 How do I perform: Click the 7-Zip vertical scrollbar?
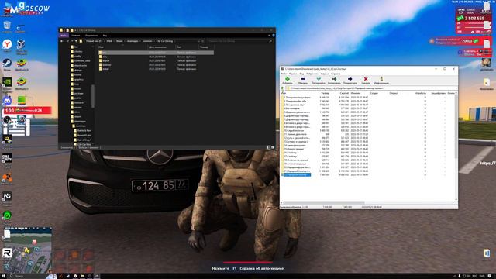[456, 126]
